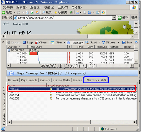Open the Search (搜索) toolbar button

tap(47, 12)
